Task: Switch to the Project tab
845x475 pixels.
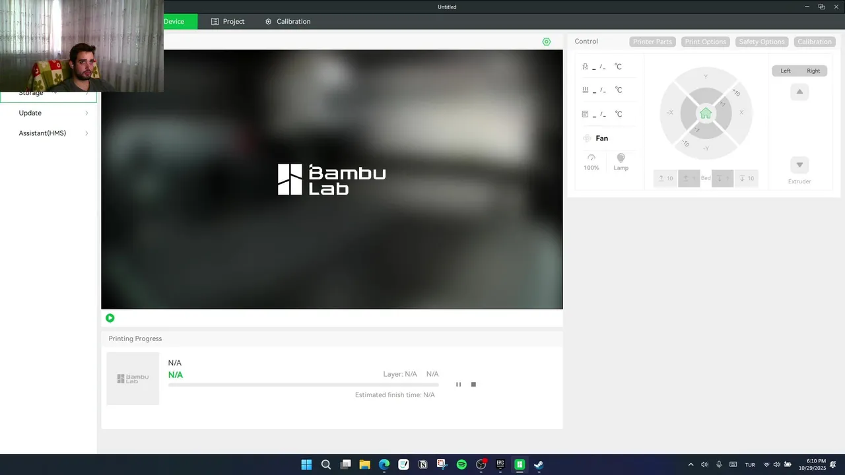Action: point(228,21)
